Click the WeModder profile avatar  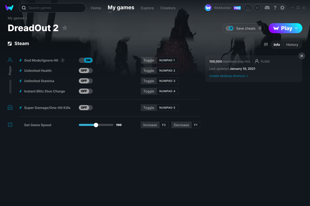click(x=208, y=8)
